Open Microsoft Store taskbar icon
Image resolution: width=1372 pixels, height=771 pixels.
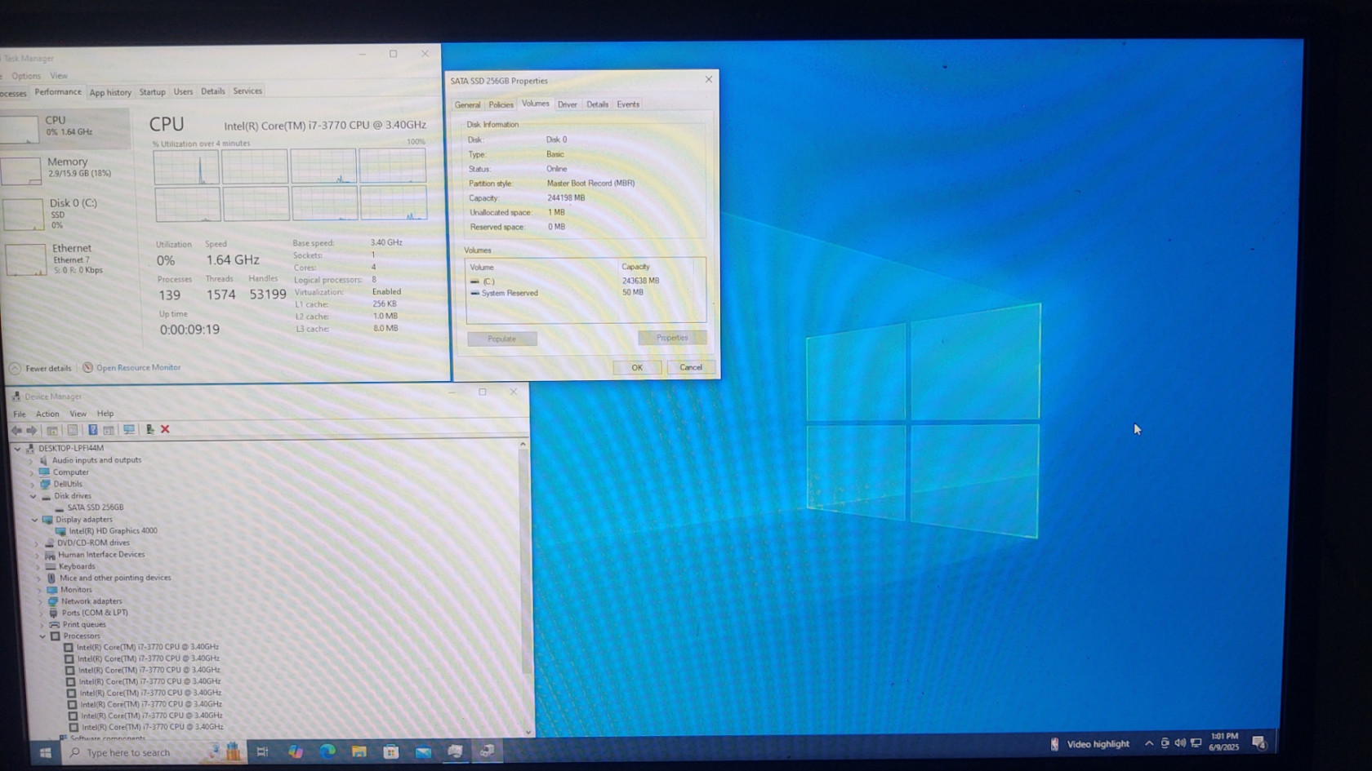[391, 751]
